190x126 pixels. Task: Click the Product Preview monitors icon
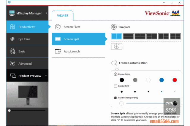coord(13,76)
